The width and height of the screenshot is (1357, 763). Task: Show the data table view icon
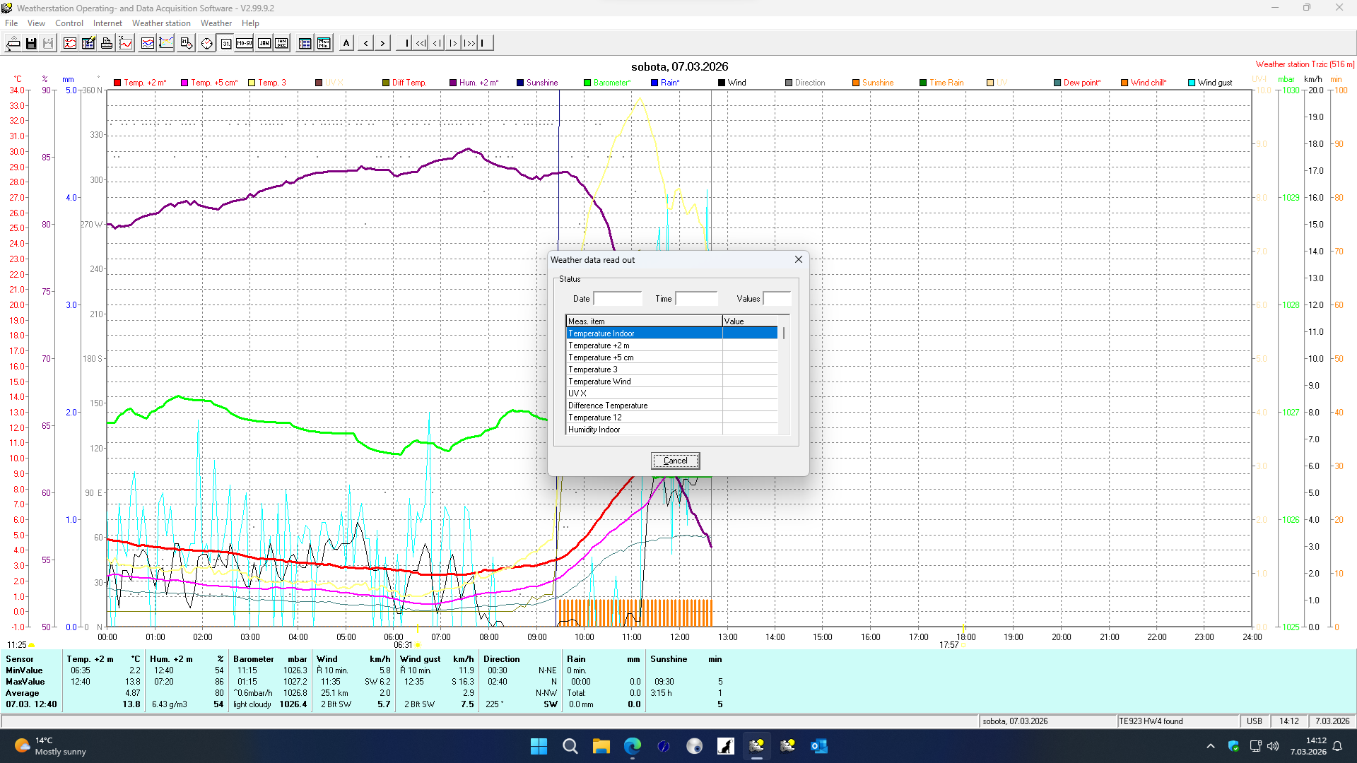pyautogui.click(x=305, y=42)
